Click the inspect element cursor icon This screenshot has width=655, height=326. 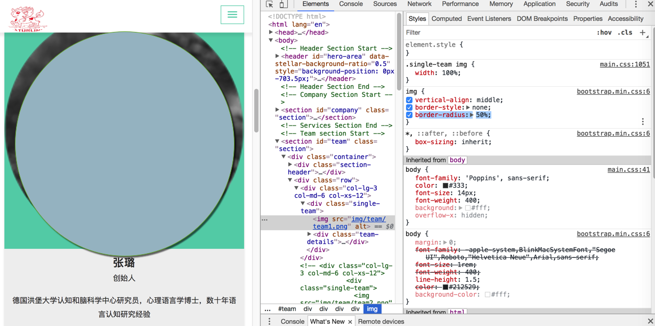tap(270, 4)
